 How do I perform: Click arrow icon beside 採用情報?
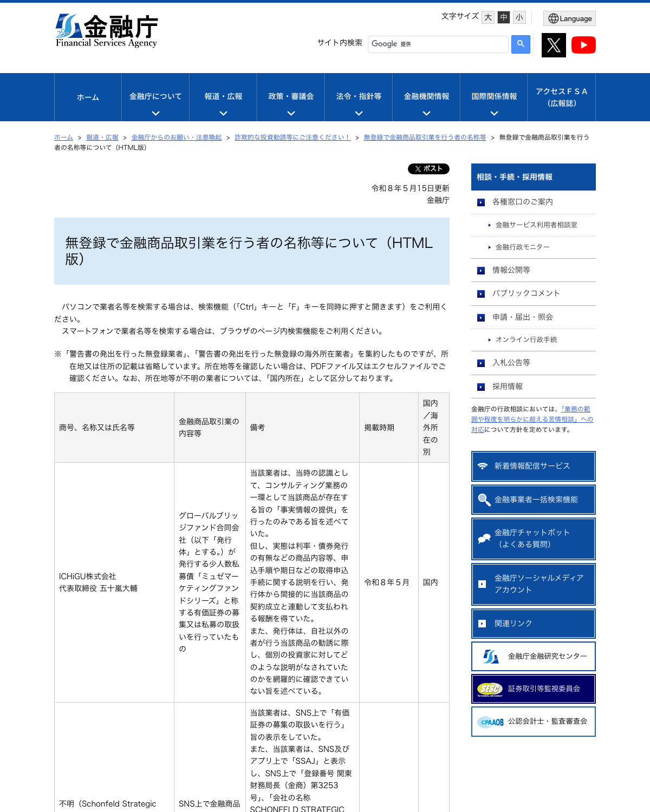(481, 387)
